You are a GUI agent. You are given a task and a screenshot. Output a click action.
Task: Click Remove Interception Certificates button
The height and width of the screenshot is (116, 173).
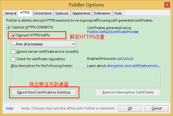pos(128,92)
